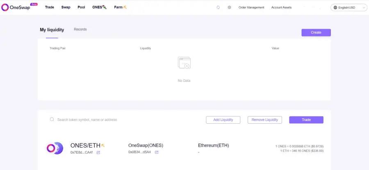This screenshot has width=369, height=170.
Task: Select the My liquidity tab
Action: coord(52,30)
